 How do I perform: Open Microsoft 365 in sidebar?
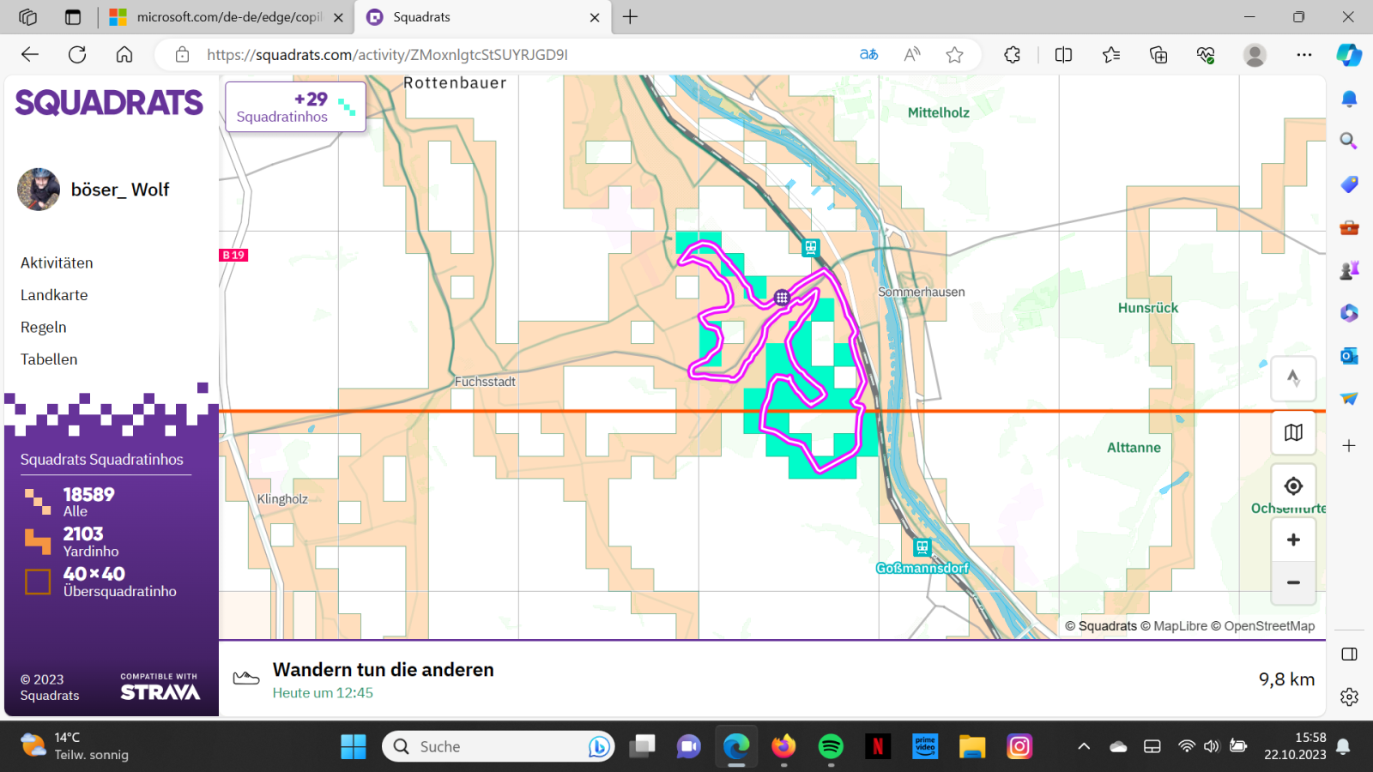1349,313
